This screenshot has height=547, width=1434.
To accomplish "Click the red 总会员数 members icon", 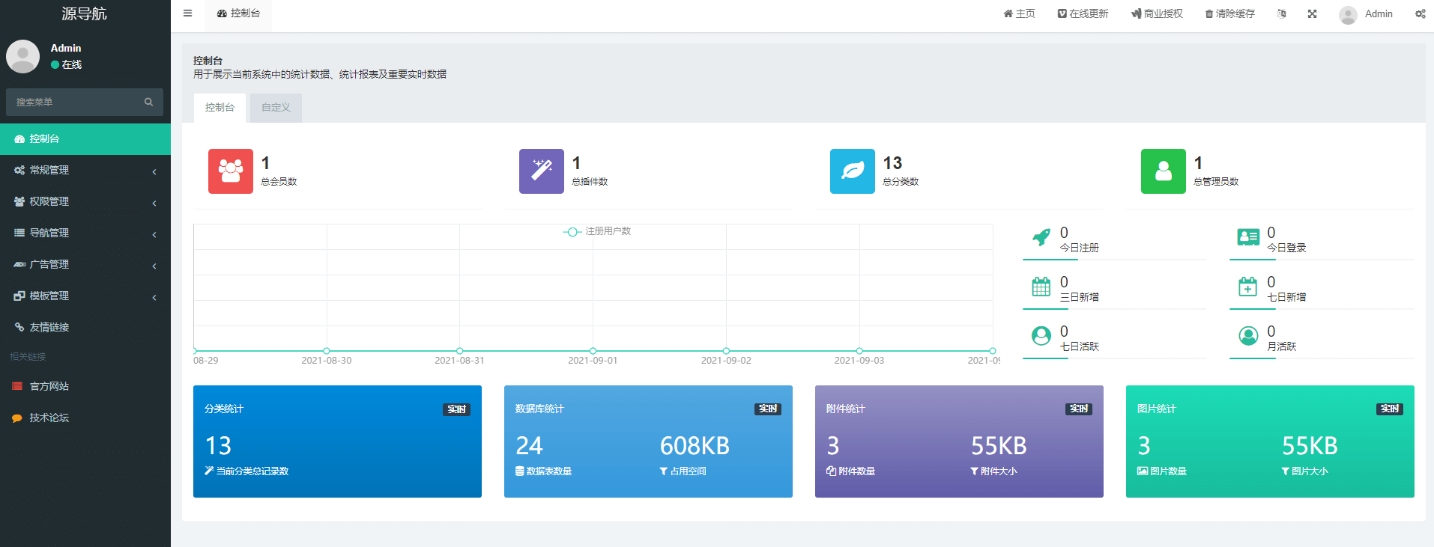I will pos(230,171).
